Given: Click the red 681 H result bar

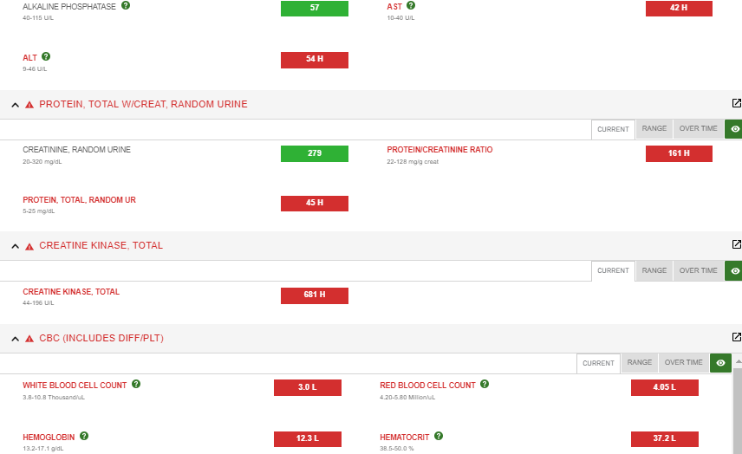Looking at the screenshot, I should [x=314, y=295].
